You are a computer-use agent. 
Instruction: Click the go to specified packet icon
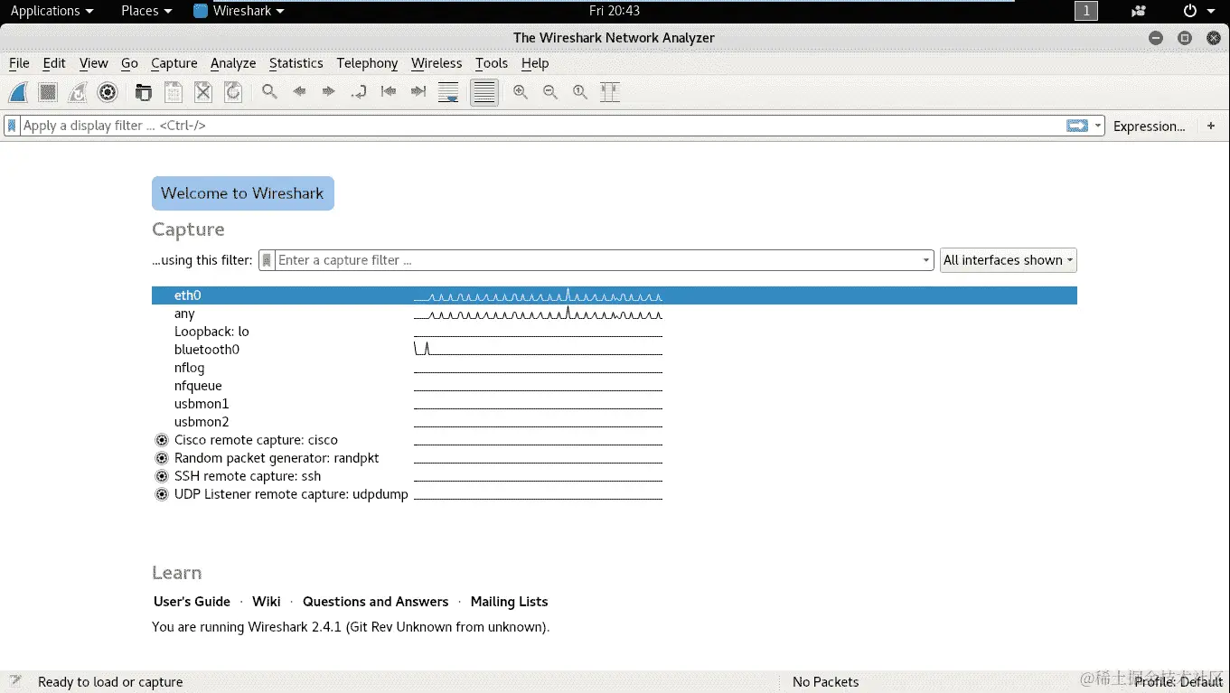tap(359, 91)
